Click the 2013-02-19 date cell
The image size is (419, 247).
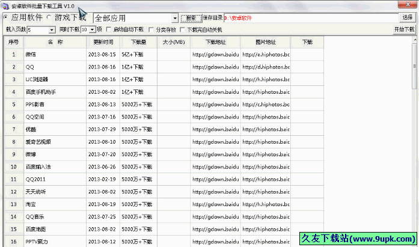point(102,179)
